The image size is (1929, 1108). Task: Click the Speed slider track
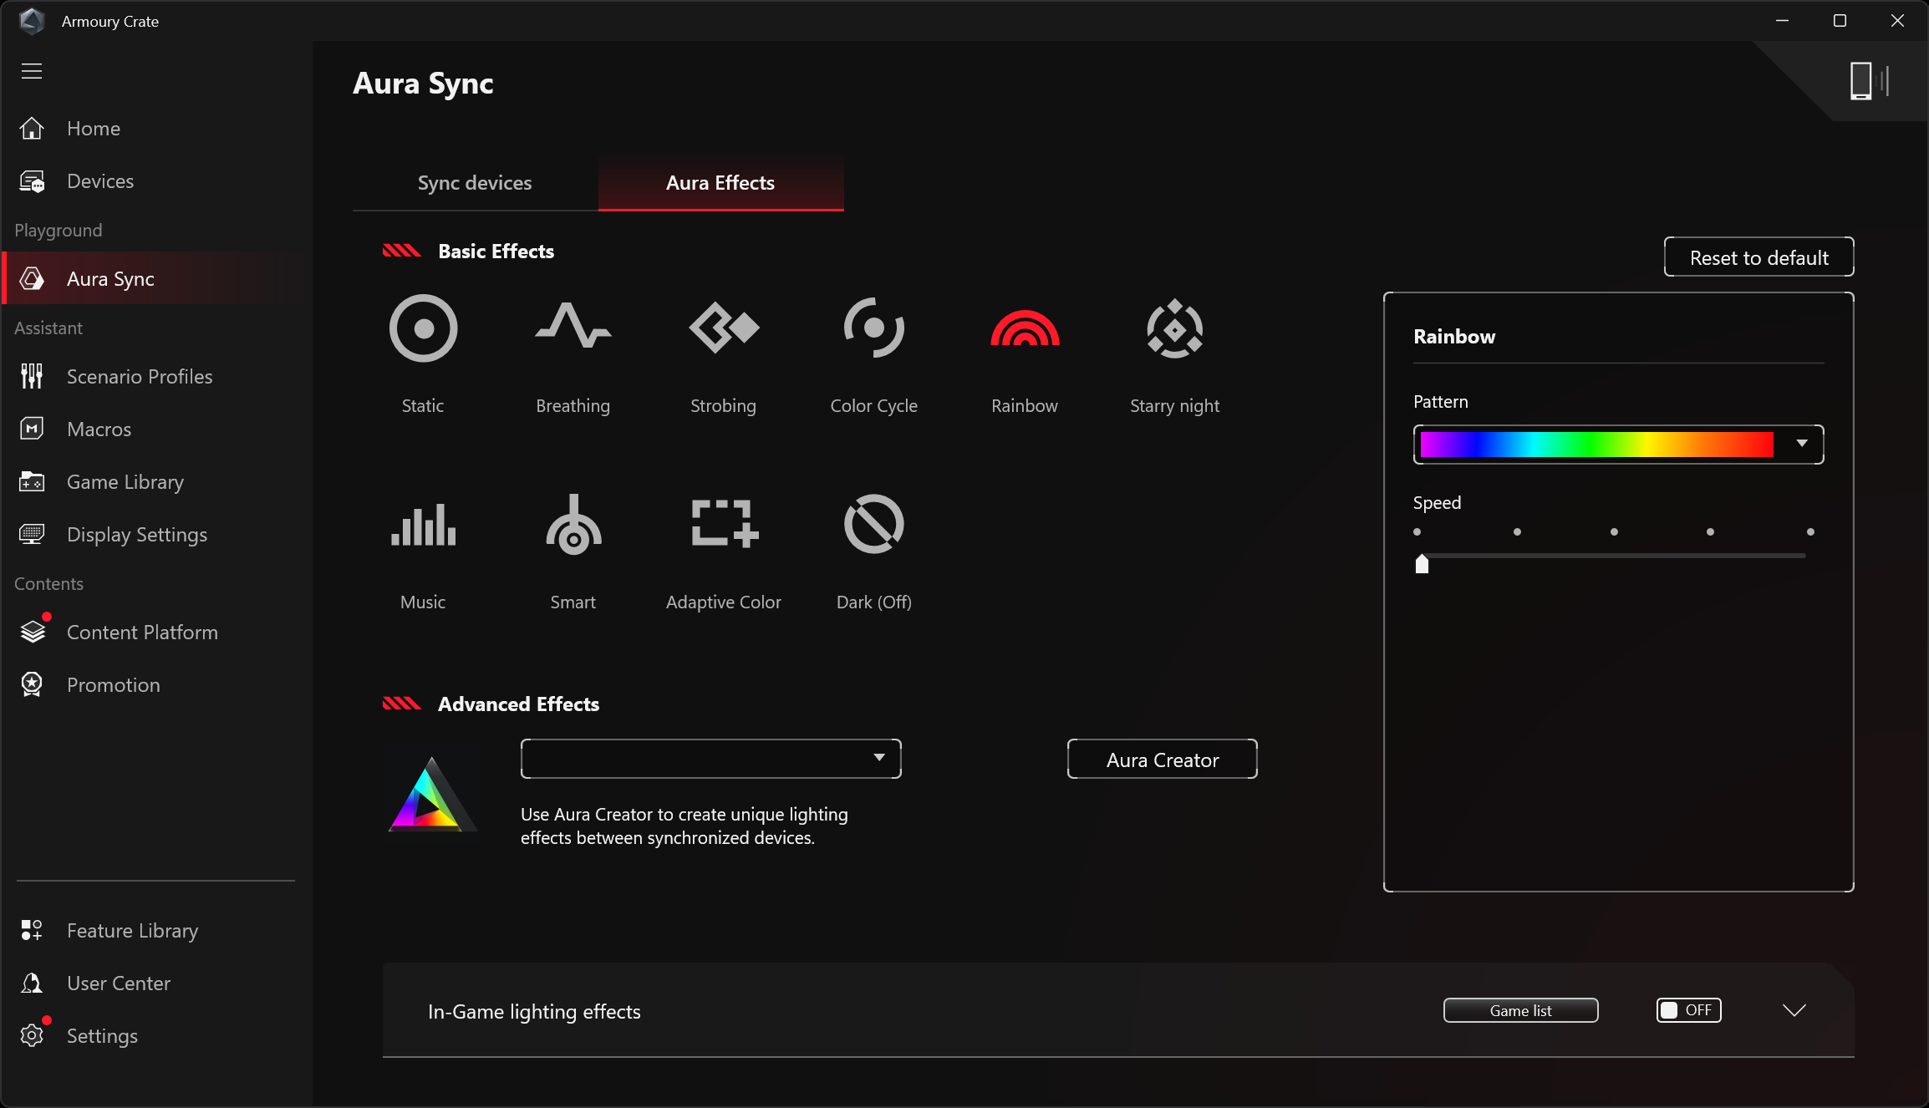1613,556
